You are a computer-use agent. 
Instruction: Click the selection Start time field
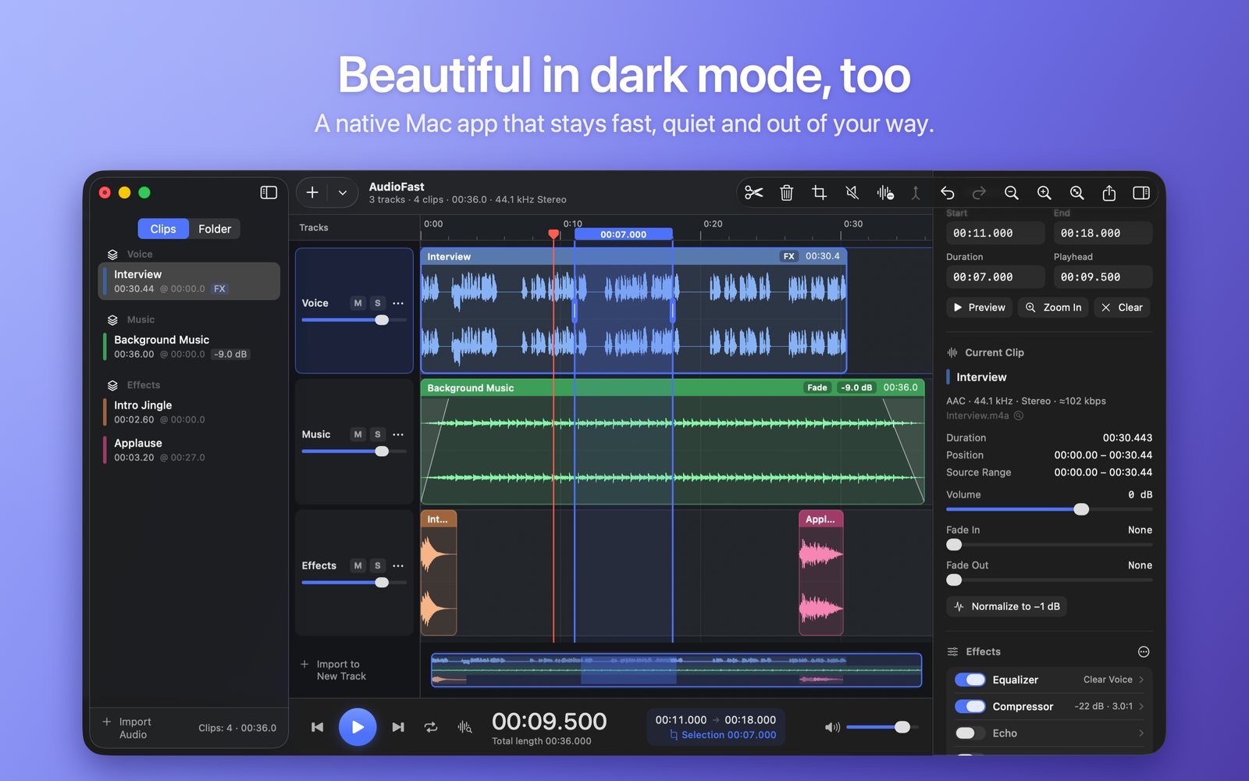[995, 234]
